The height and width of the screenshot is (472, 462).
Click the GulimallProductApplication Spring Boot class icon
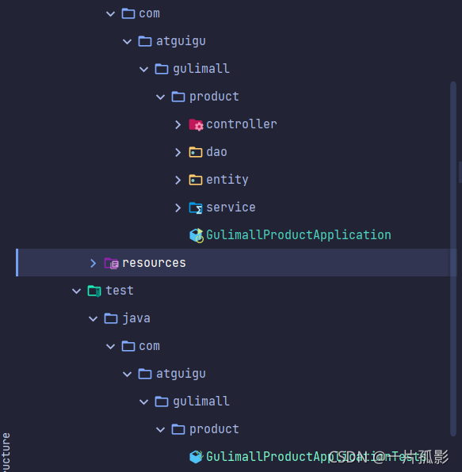(197, 235)
